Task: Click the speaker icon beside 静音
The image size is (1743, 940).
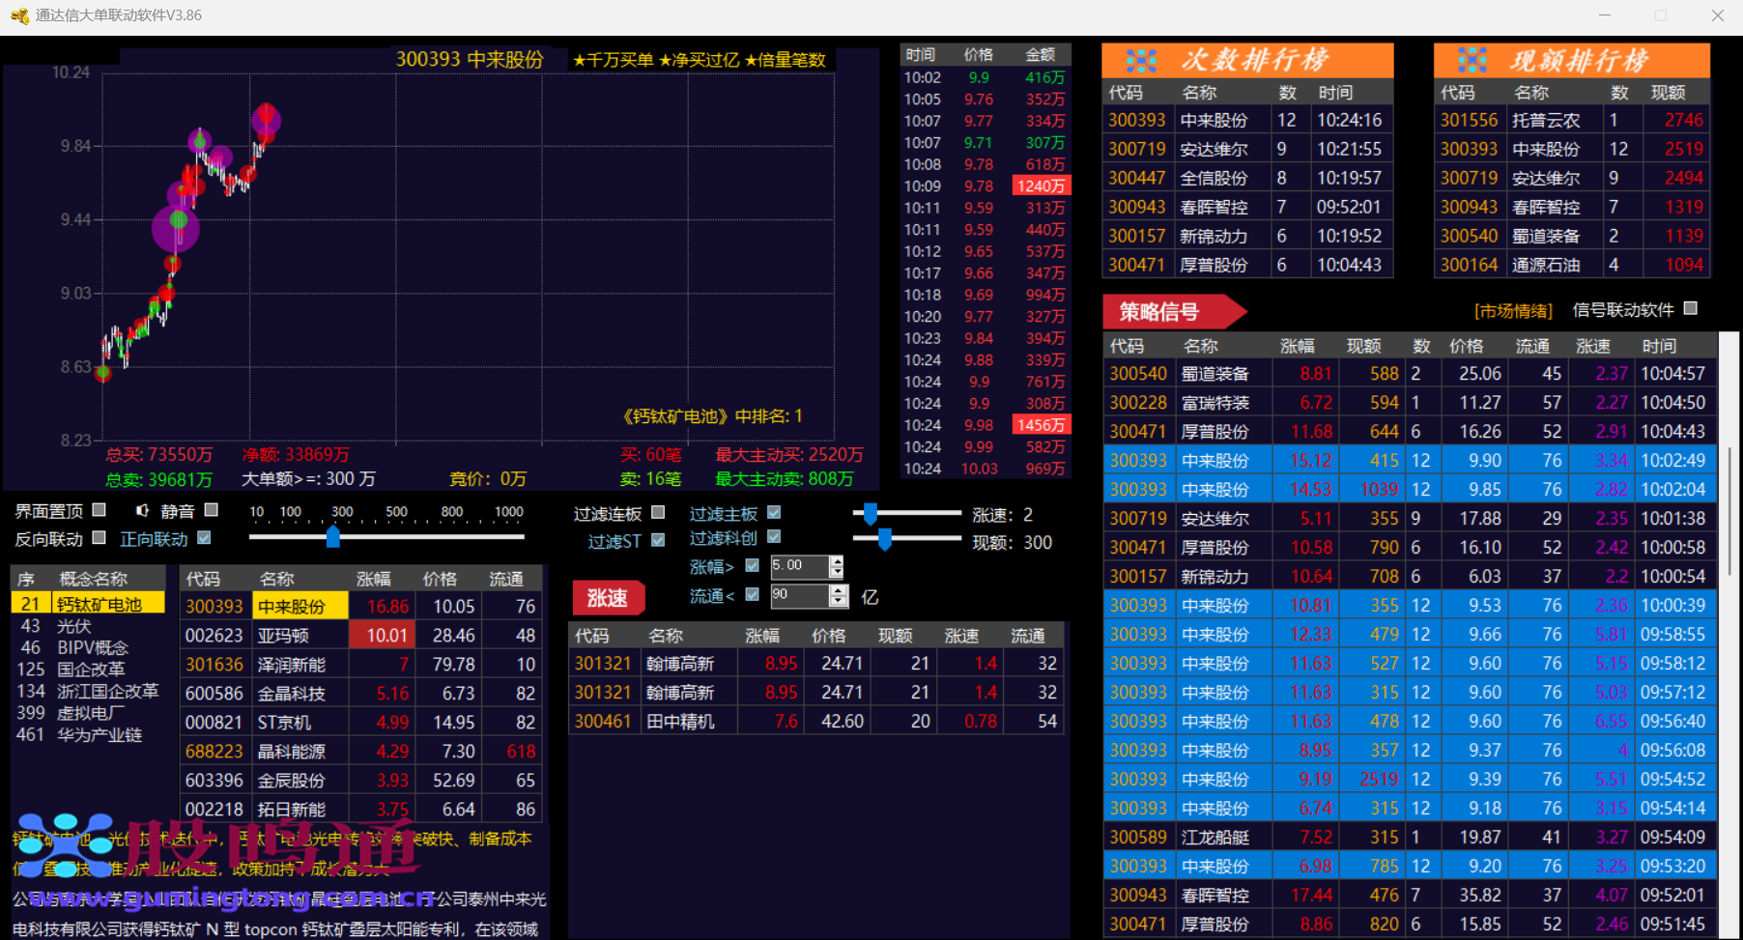Action: (142, 510)
